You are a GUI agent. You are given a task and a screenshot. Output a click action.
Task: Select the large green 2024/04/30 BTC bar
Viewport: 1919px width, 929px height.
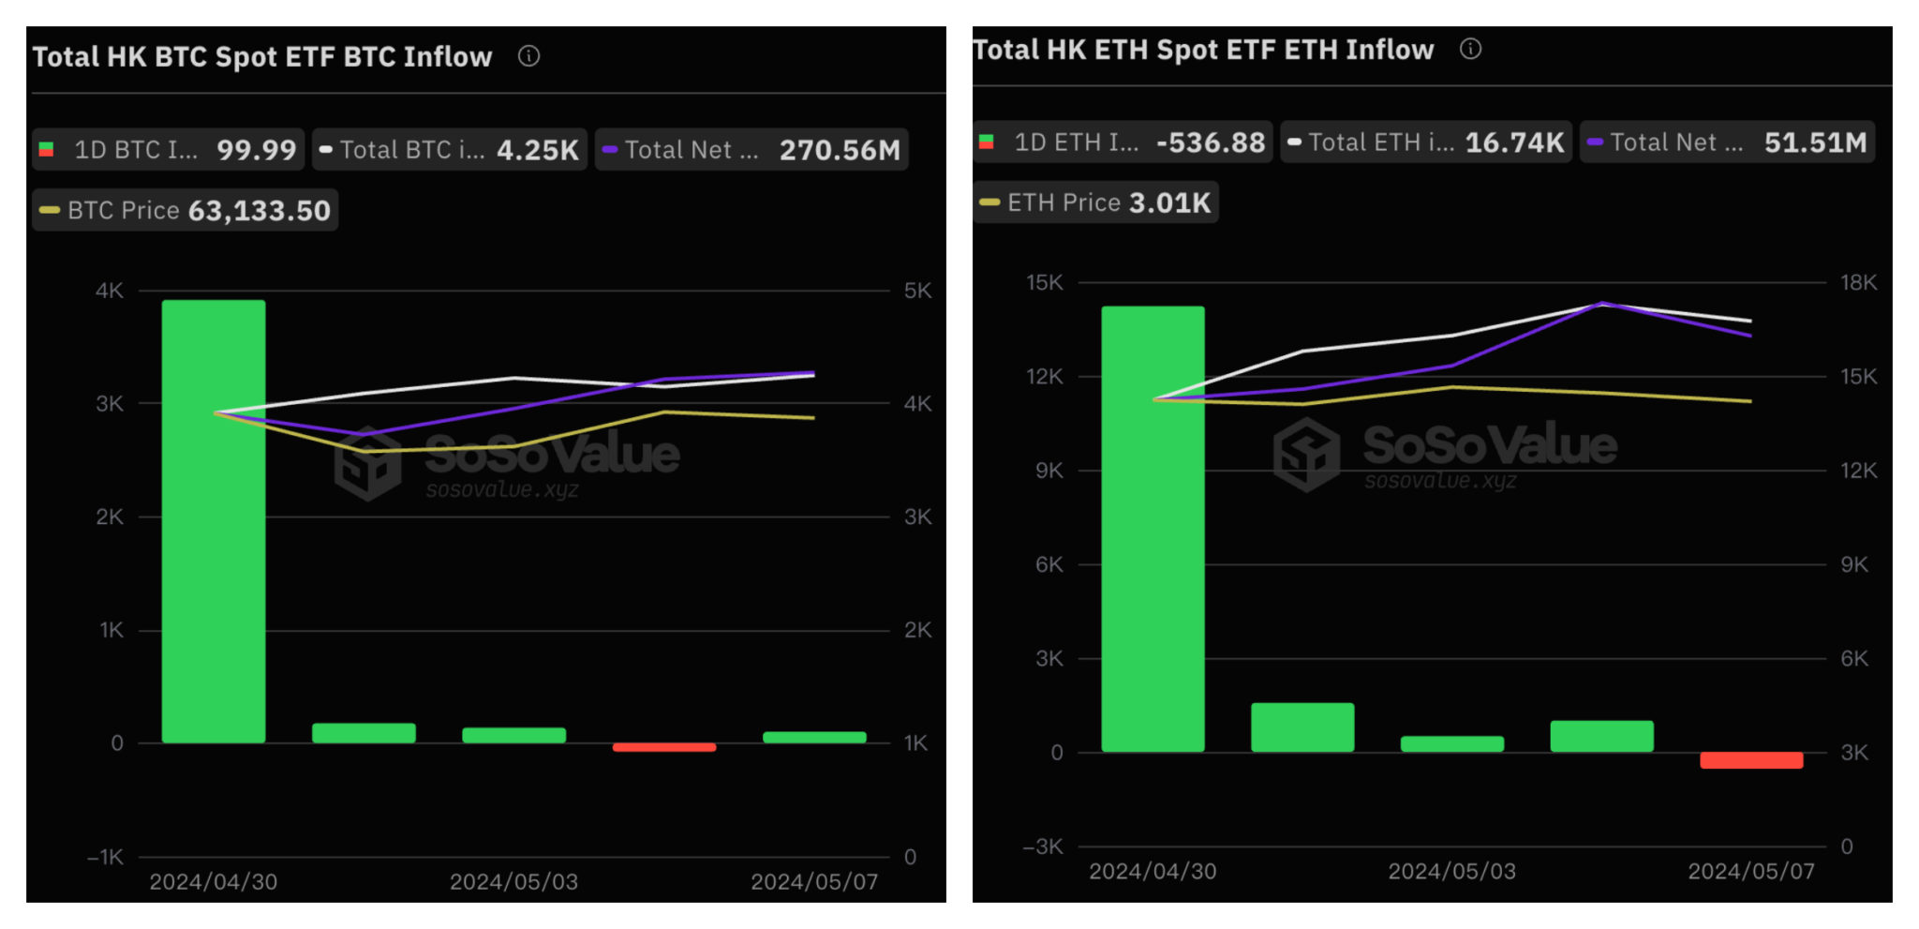pos(214,521)
